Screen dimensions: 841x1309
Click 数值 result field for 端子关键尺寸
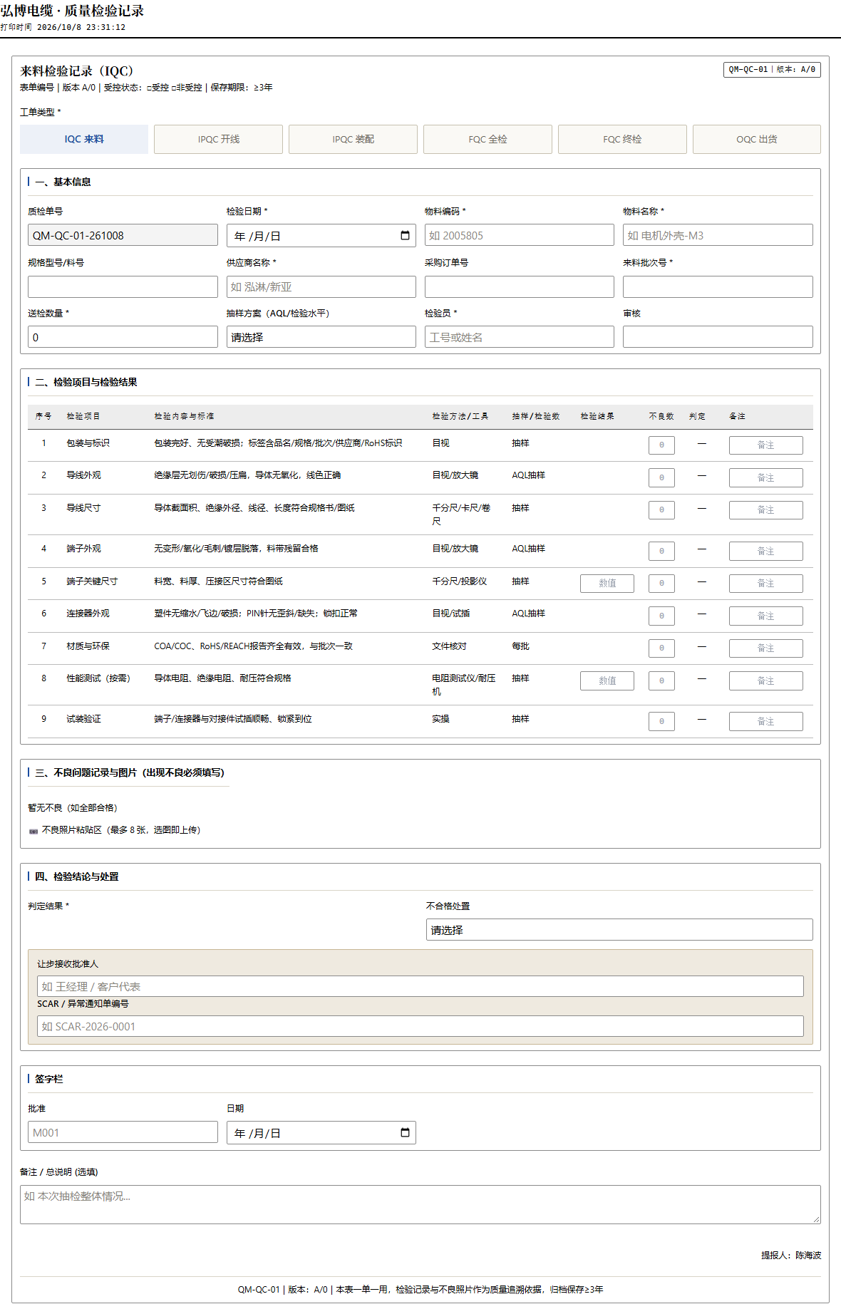click(607, 584)
